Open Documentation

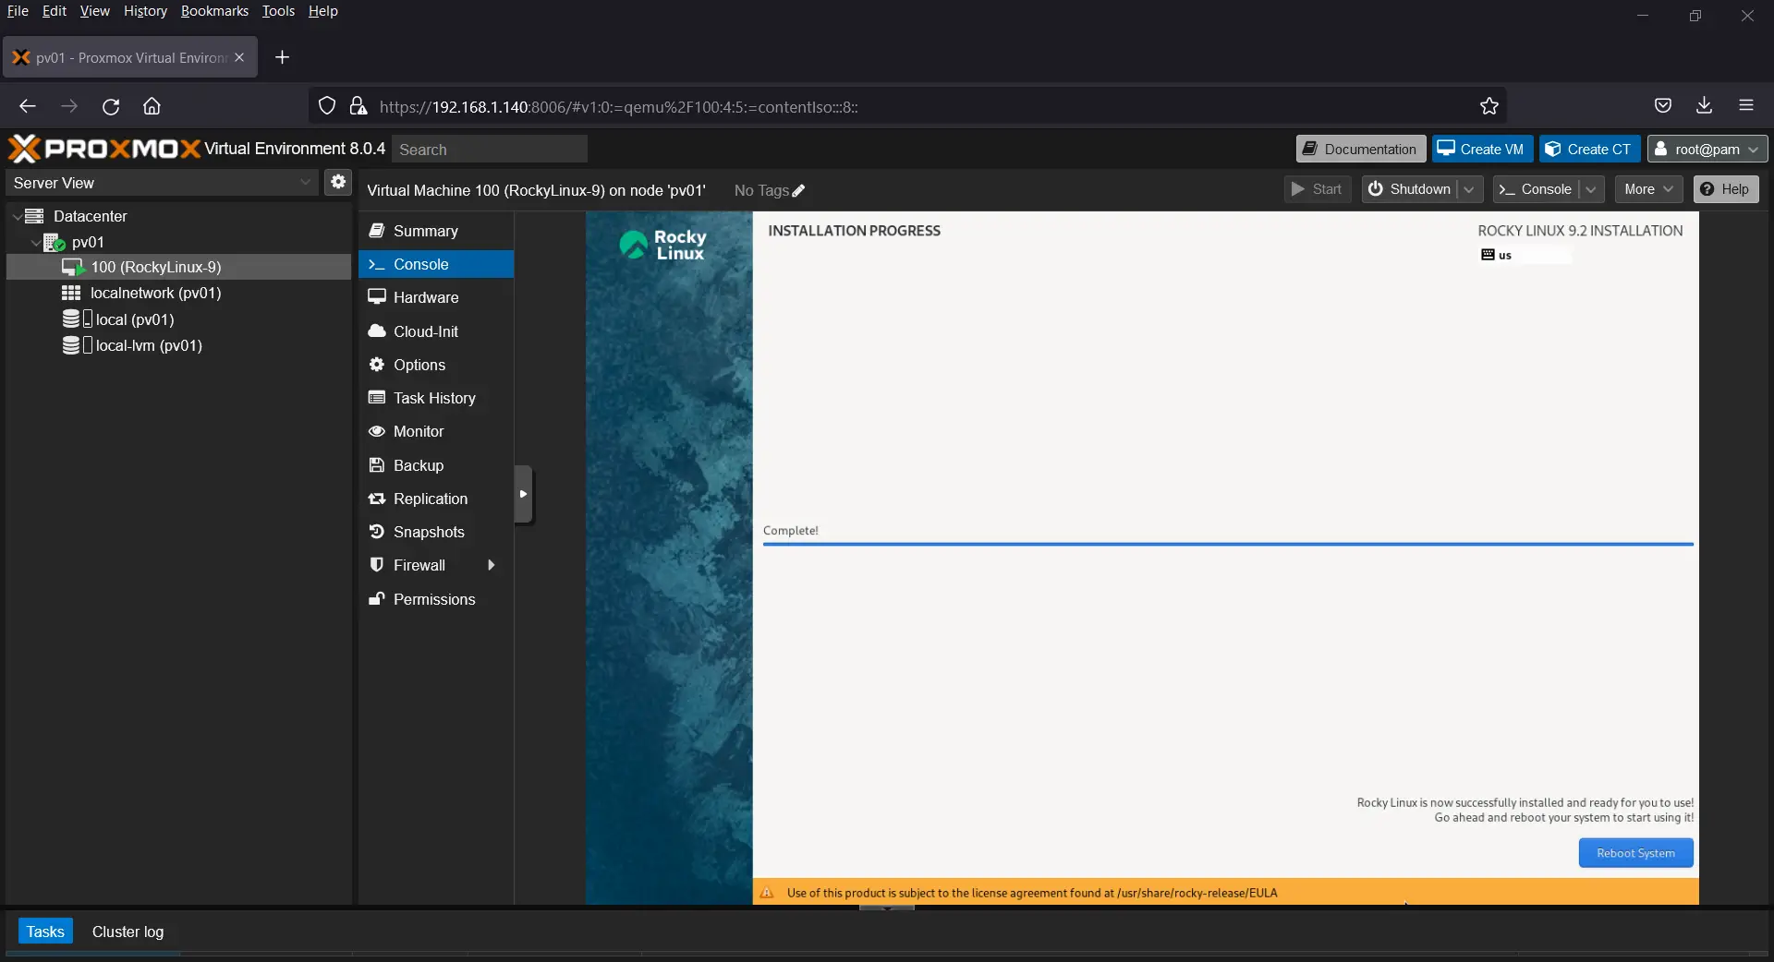click(x=1360, y=149)
